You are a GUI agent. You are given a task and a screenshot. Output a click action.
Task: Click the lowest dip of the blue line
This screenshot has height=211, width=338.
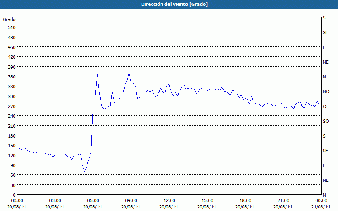coord(85,172)
